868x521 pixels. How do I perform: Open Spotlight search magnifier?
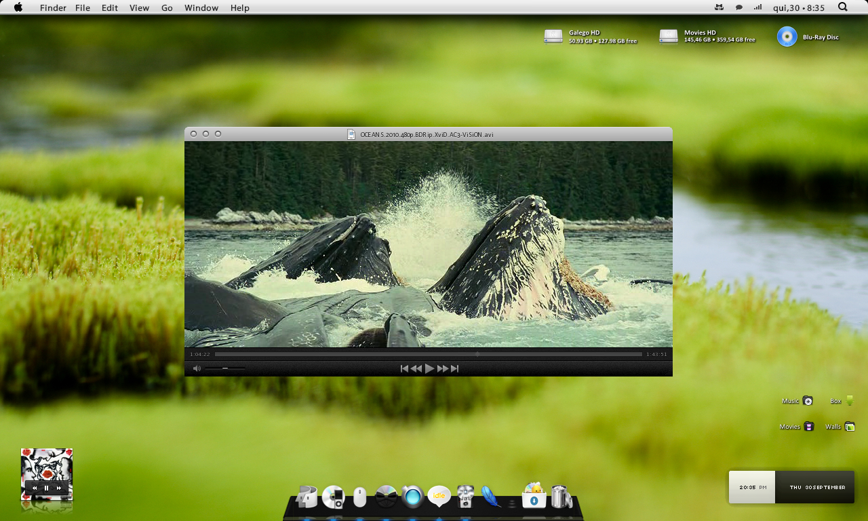pos(843,7)
